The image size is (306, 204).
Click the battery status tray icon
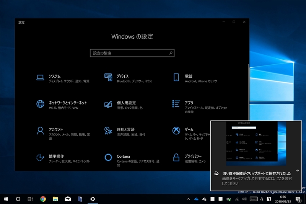tap(228, 199)
